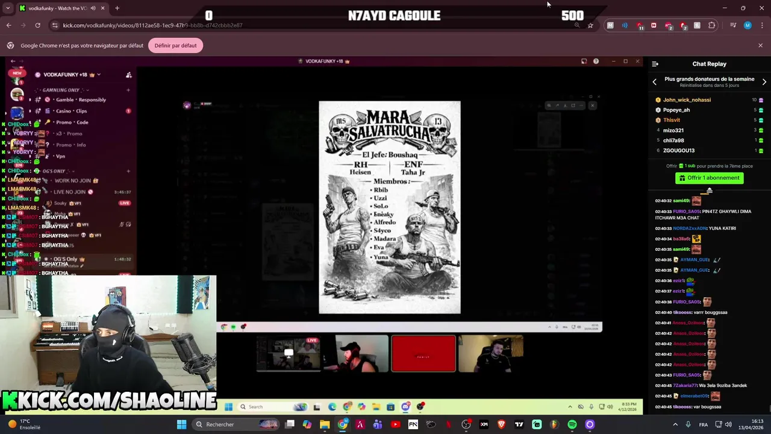This screenshot has height=434, width=771.
Task: Select mizo321 in the donors list
Action: tap(673, 130)
